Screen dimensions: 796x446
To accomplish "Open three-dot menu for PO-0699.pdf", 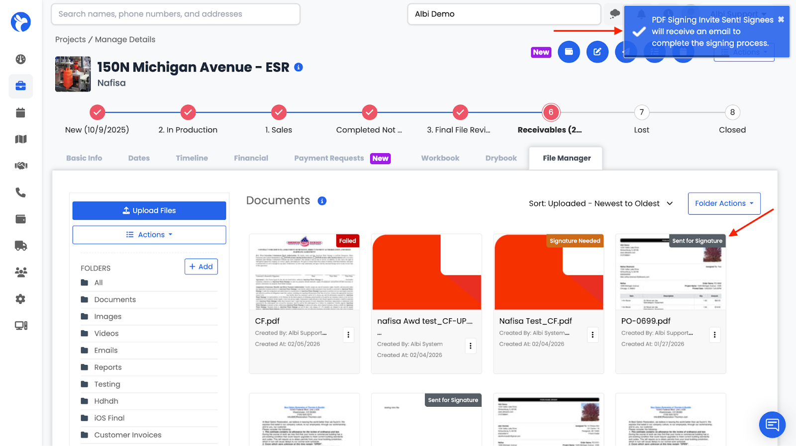I will point(714,335).
